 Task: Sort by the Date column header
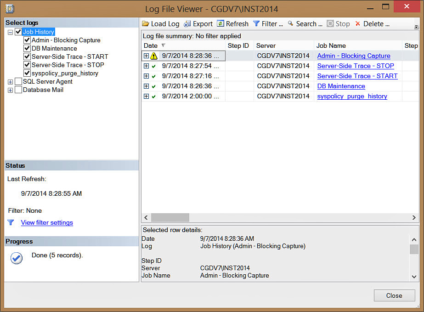183,46
